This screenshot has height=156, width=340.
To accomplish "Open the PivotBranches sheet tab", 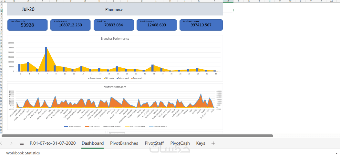I will pos(124,143).
